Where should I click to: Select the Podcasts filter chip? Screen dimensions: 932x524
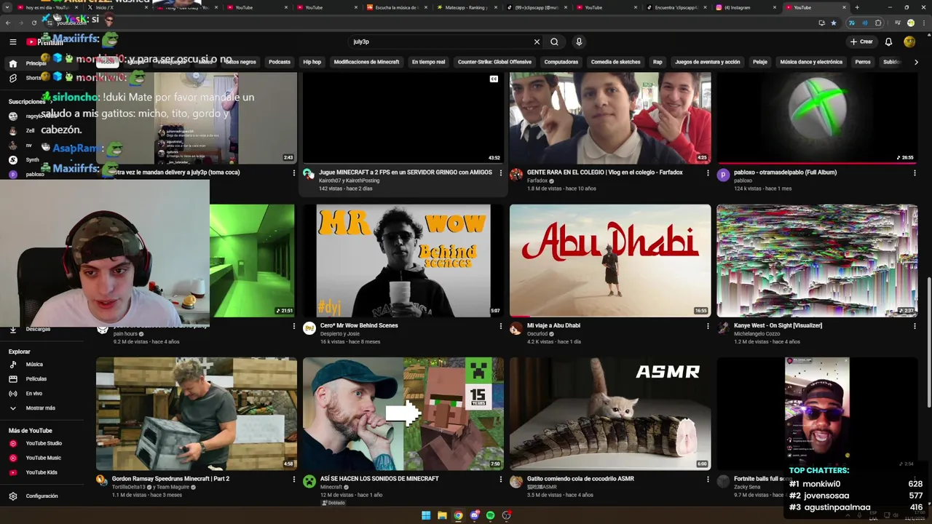(280, 62)
